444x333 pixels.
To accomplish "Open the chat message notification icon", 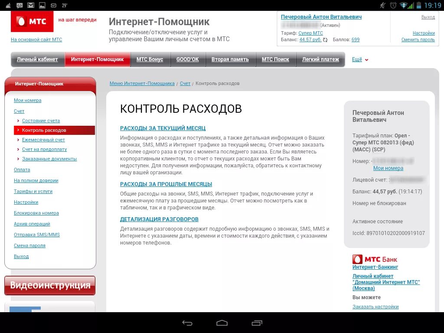I will 20,5.
